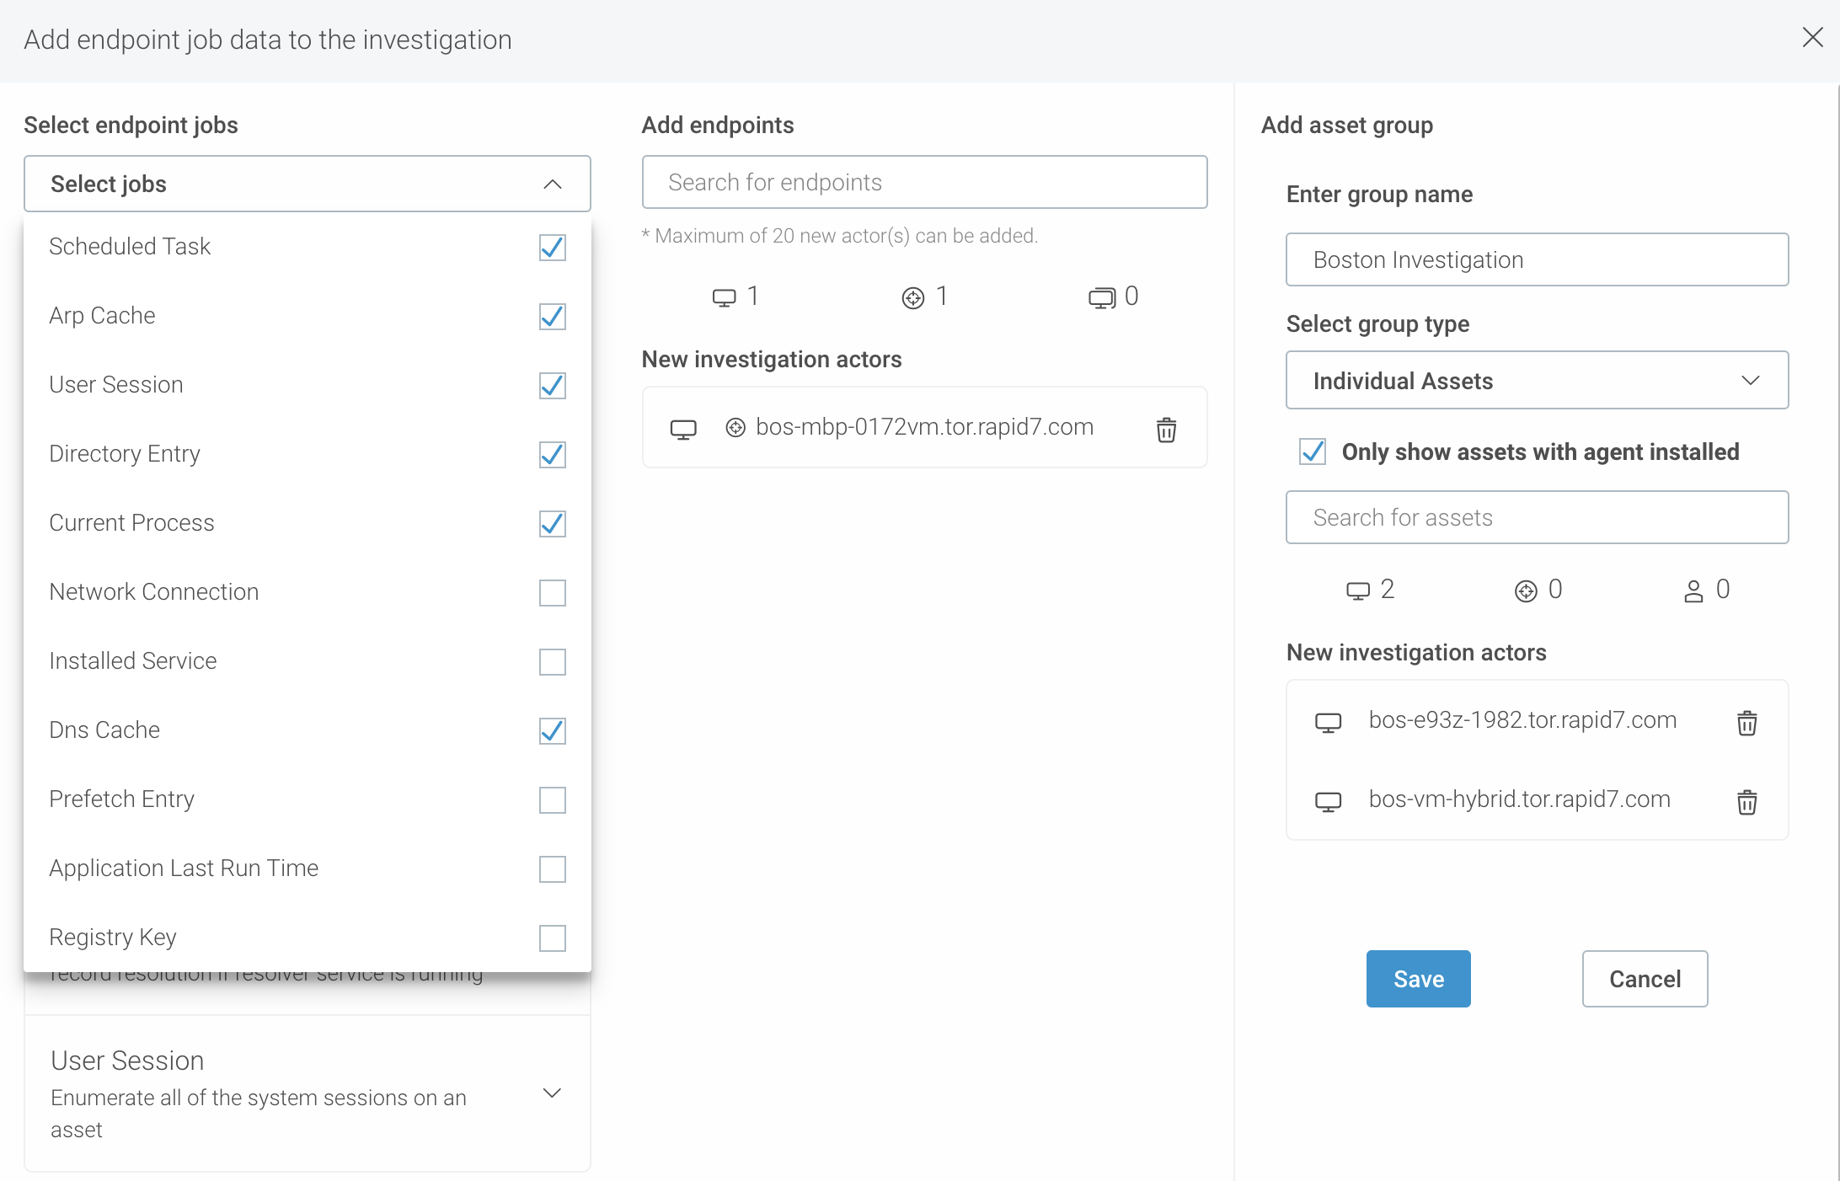1840x1181 pixels.
Task: Select Prefetch Entry from jobs list
Action: pos(552,800)
